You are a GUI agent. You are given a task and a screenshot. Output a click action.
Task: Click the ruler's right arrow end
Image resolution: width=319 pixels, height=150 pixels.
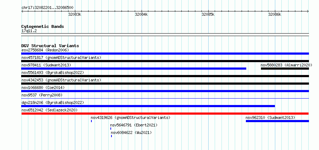(308, 11)
